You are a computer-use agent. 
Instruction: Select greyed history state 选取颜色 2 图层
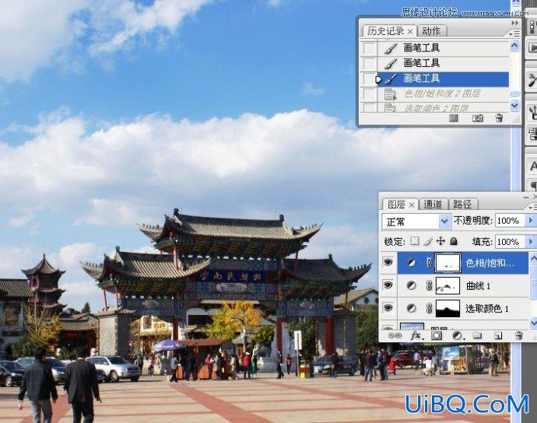pos(443,107)
